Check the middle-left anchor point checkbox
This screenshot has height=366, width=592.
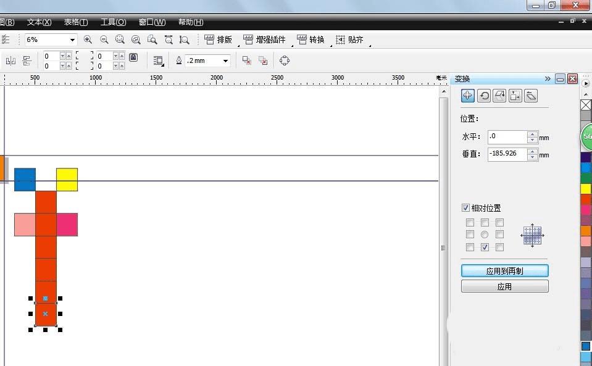(x=470, y=235)
